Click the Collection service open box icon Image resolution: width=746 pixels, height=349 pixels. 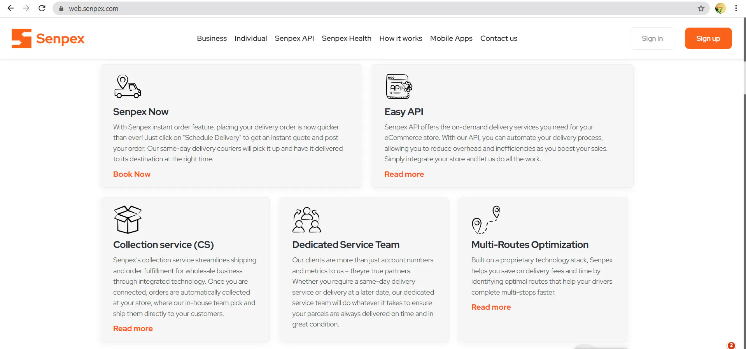click(x=128, y=220)
